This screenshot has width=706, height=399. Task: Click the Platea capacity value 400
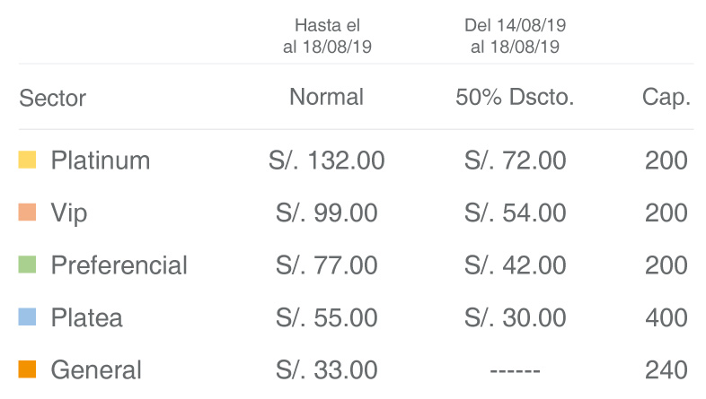[x=666, y=317]
